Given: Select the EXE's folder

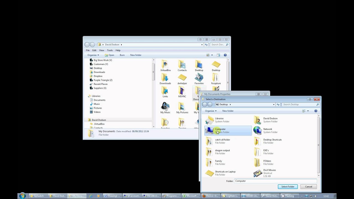Looking at the screenshot, I should pos(277,152).
